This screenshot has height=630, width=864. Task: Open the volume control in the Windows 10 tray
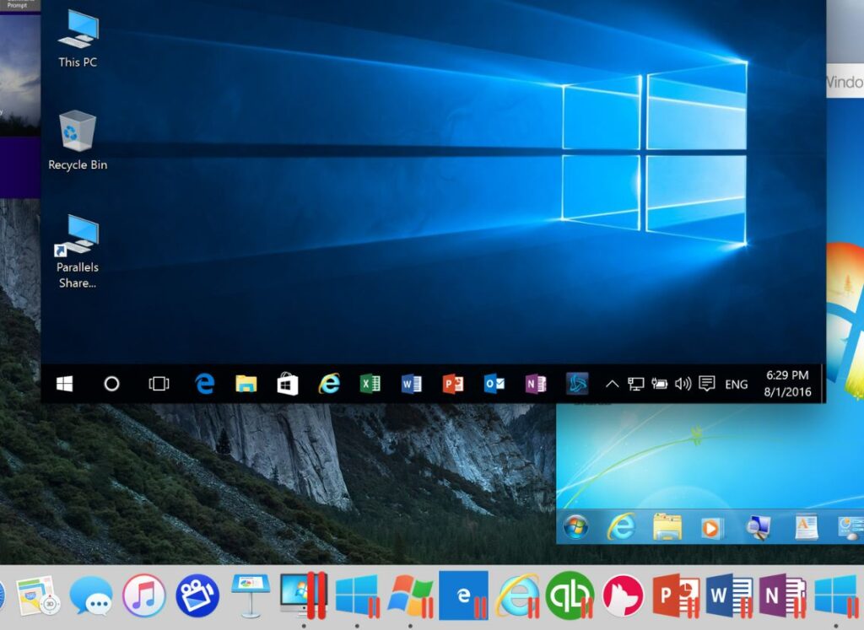(683, 384)
